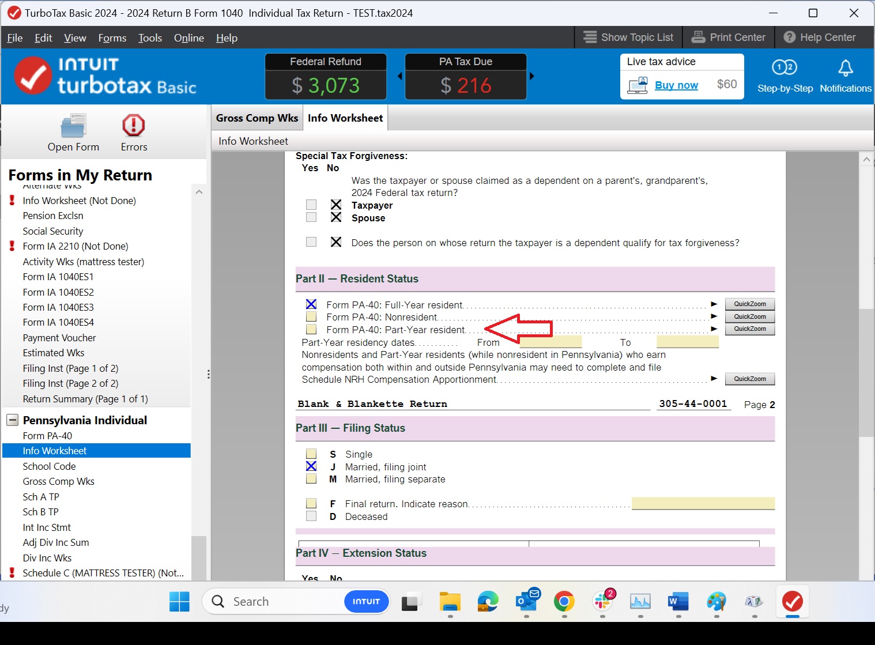The height and width of the screenshot is (645, 875).
Task: Open the translator-style taskbar icon
Action: [x=754, y=602]
